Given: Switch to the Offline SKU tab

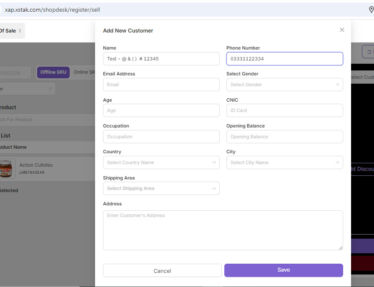Looking at the screenshot, I should pos(53,72).
